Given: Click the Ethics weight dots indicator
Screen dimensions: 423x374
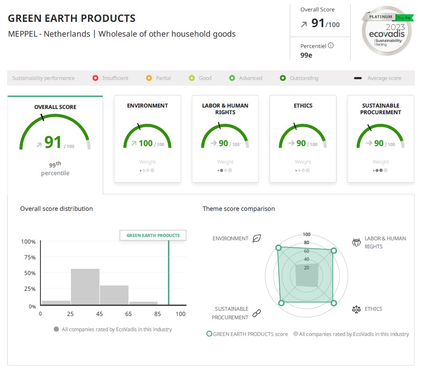Looking at the screenshot, I should [x=303, y=170].
